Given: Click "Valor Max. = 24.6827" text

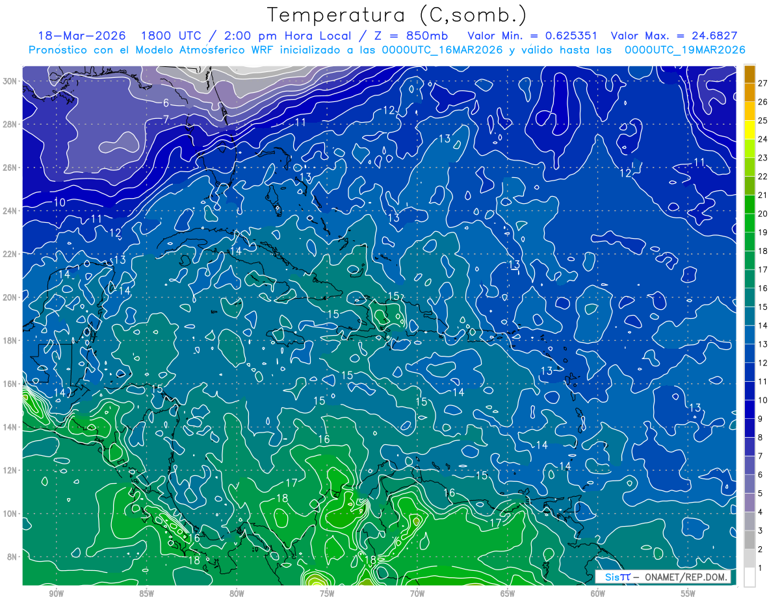Looking at the screenshot, I should point(675,36).
